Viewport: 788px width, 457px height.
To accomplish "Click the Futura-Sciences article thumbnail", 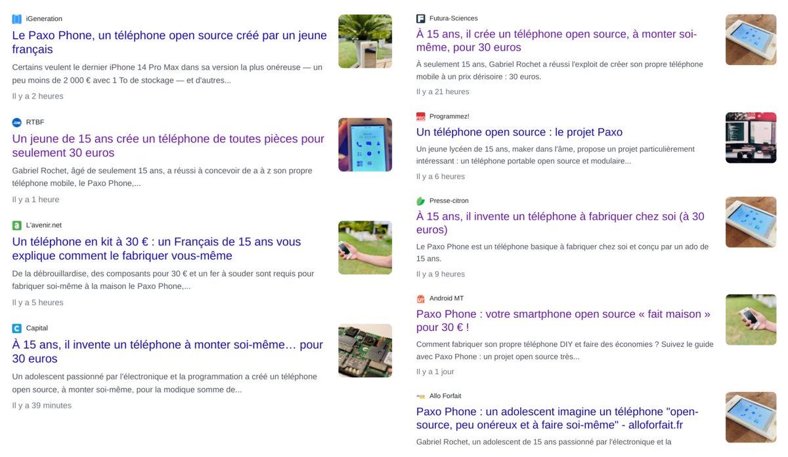I will (x=751, y=39).
